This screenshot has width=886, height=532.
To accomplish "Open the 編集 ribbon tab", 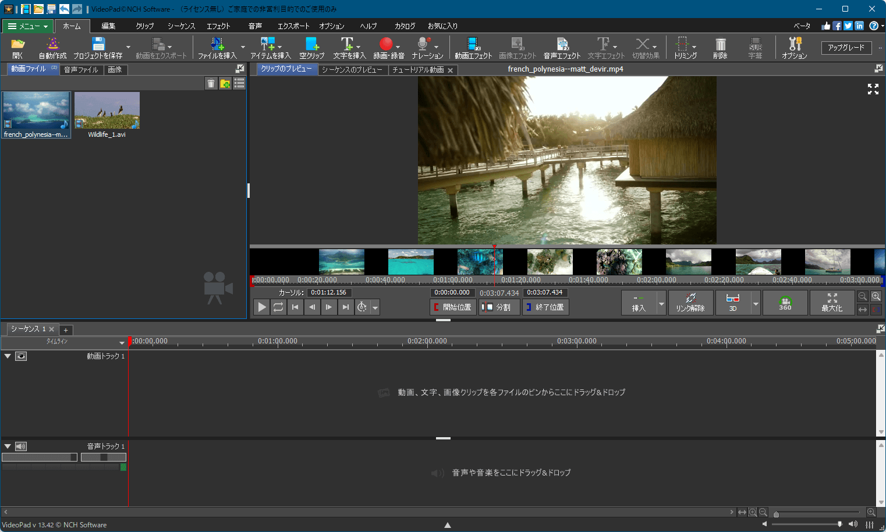I will pos(108,26).
